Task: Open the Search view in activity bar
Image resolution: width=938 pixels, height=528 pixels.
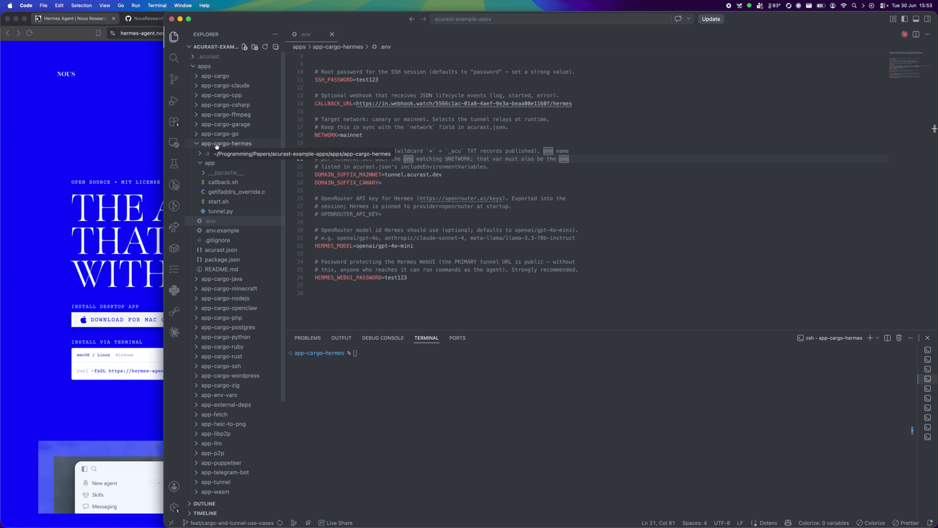Action: coord(174,58)
